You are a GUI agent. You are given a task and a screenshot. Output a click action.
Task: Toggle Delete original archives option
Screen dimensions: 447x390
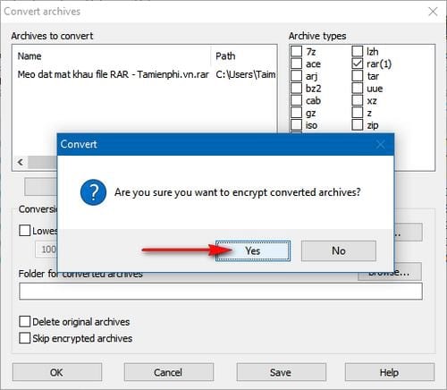[25, 322]
